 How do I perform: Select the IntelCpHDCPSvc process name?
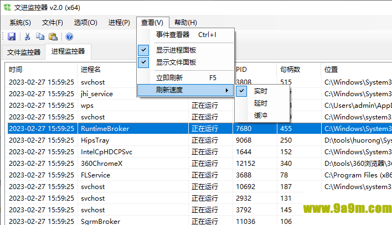click(106, 152)
